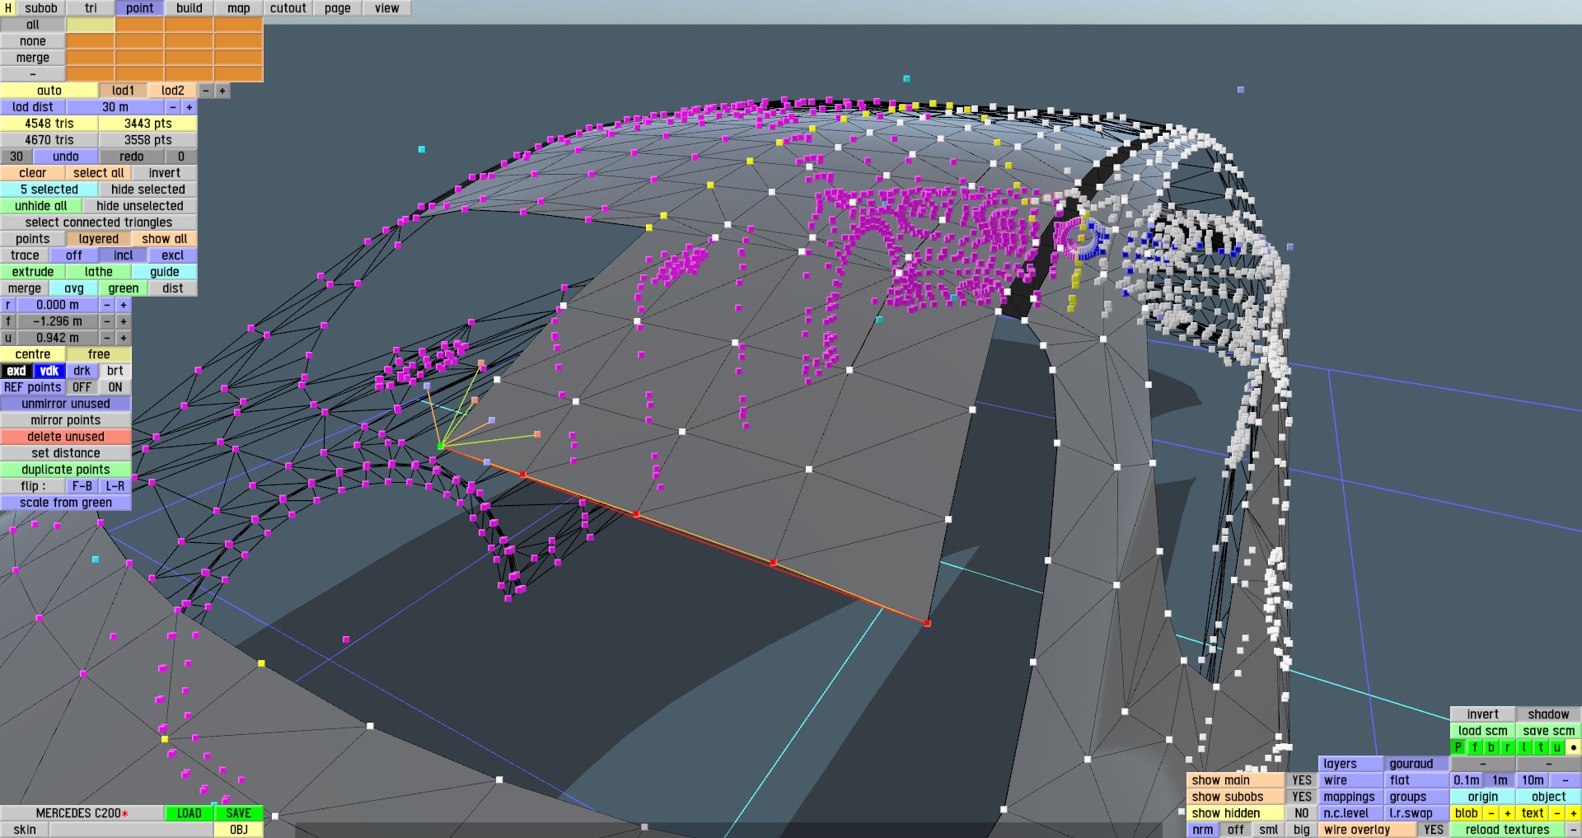Toggle the show subobs YES switch
1582x838 pixels.
(x=1302, y=797)
